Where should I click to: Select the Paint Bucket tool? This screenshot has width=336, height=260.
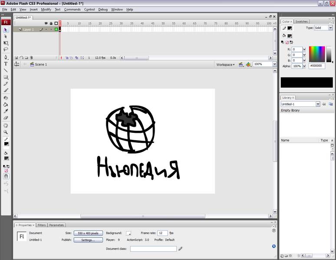(6, 105)
